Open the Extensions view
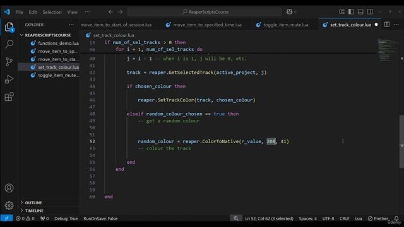The height and width of the screenshot is (227, 404). tap(9, 96)
